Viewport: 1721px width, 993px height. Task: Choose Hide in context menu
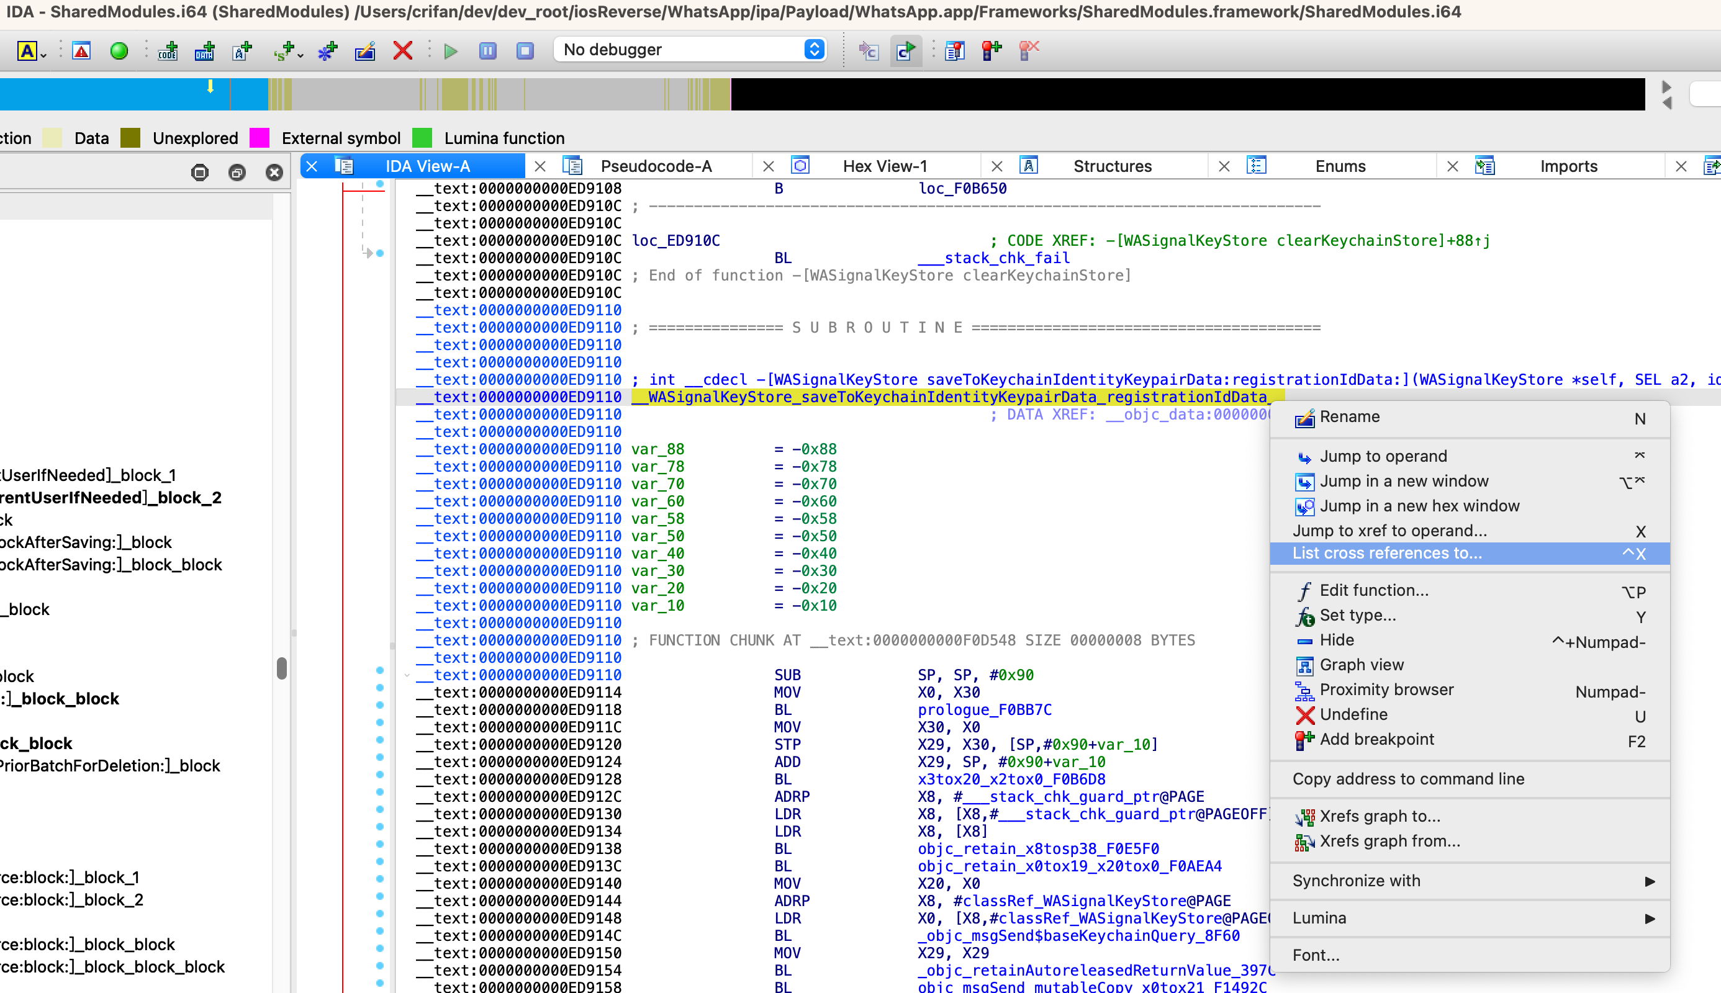[x=1470, y=640]
